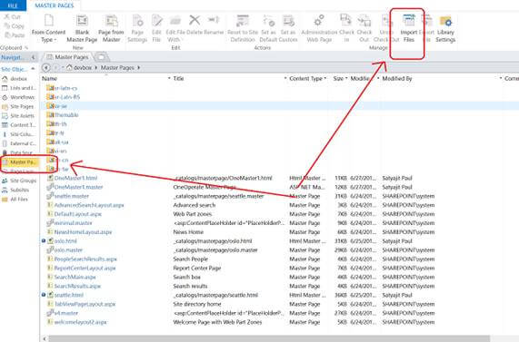Select OneMaster1.master file

tap(78, 187)
